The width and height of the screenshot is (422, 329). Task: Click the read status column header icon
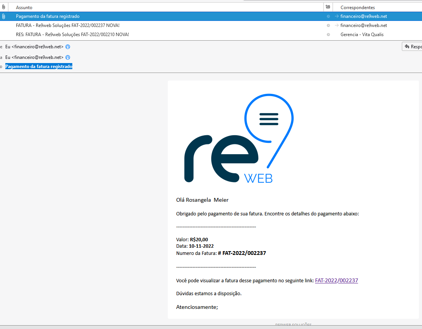point(328,7)
